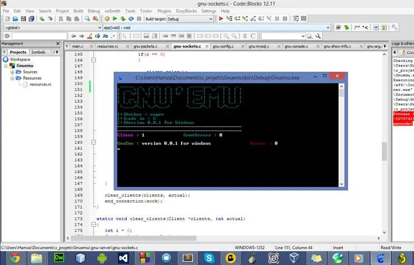Save the current file with the floppy icon
Image resolution: width=414 pixels, height=265 pixels.
pyautogui.click(x=23, y=19)
